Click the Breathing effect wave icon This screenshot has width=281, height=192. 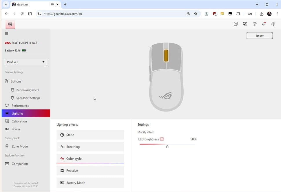coord(62,147)
